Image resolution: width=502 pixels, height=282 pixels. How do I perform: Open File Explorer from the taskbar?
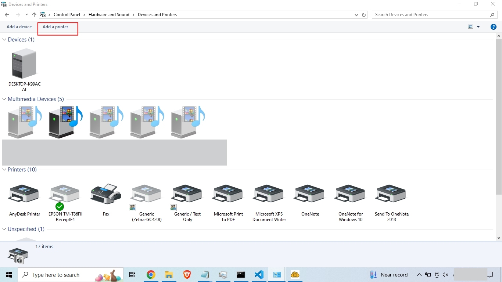pyautogui.click(x=169, y=275)
